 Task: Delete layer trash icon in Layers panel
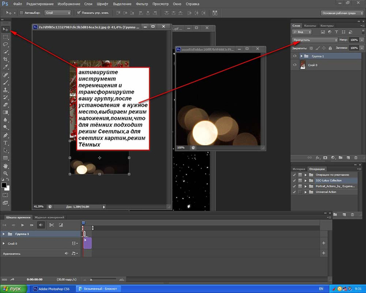356,157
